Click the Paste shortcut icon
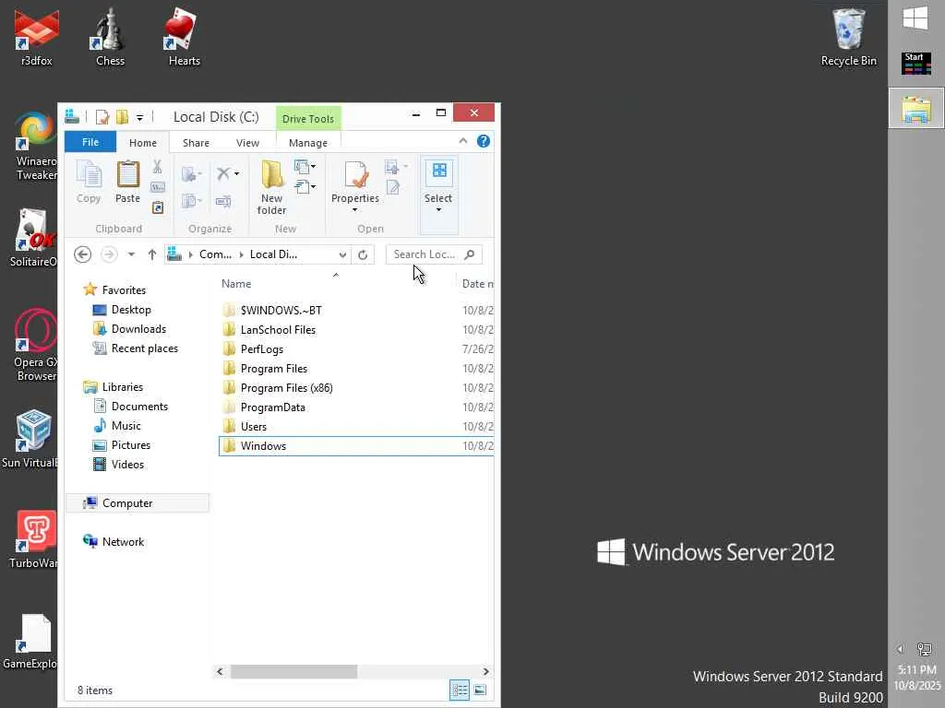The image size is (945, 708). [x=157, y=207]
